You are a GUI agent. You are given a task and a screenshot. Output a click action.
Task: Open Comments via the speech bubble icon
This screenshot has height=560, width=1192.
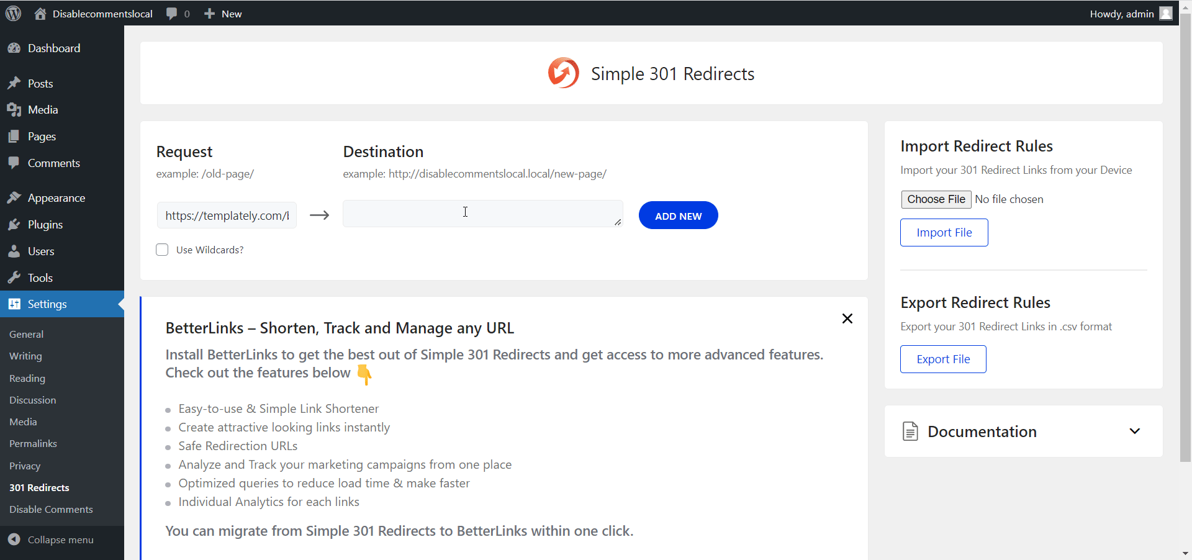point(14,163)
